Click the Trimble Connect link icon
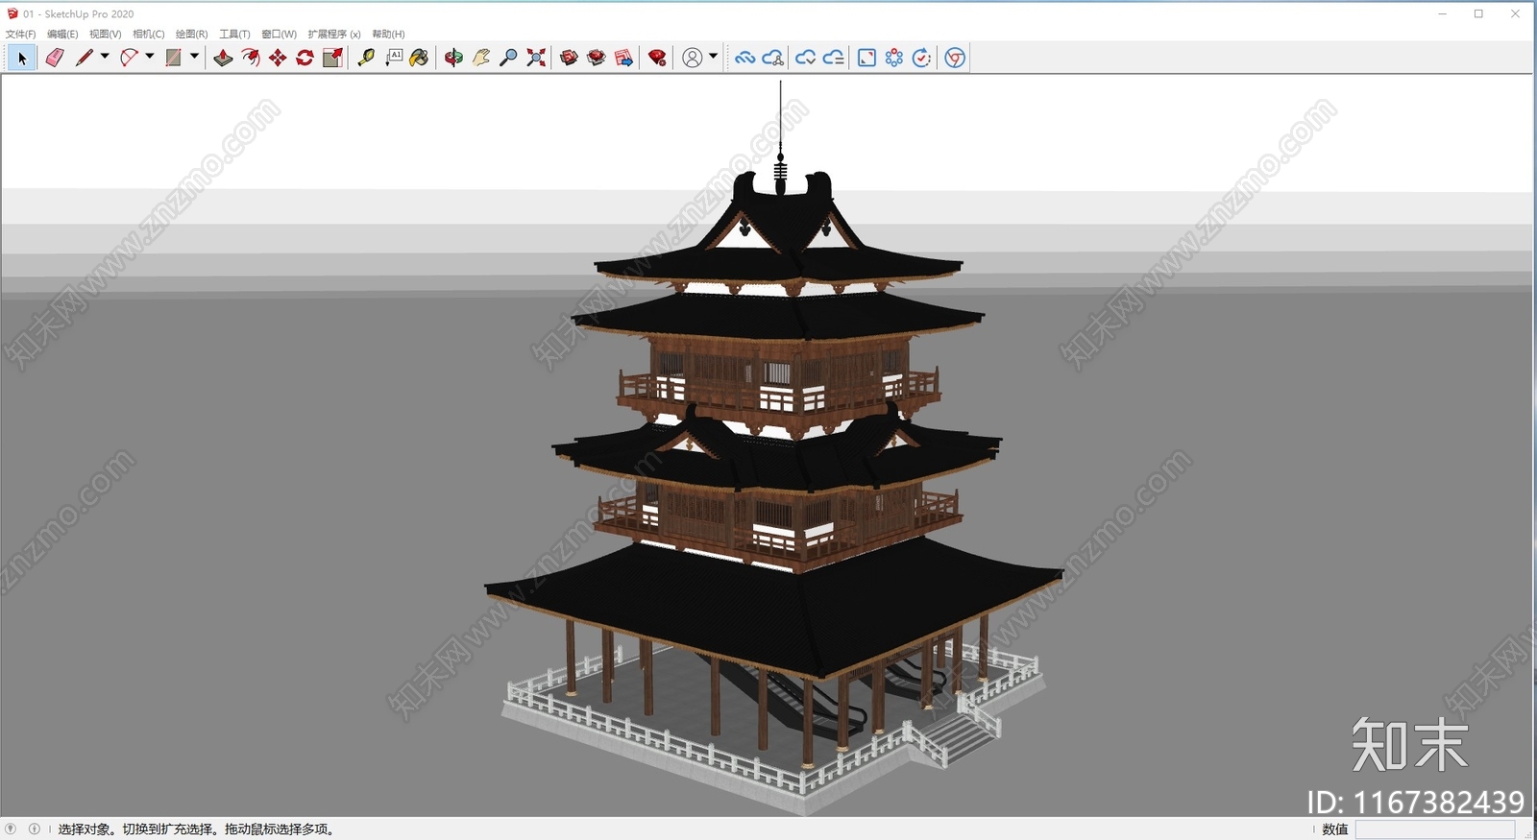This screenshot has width=1537, height=840. pyautogui.click(x=744, y=58)
